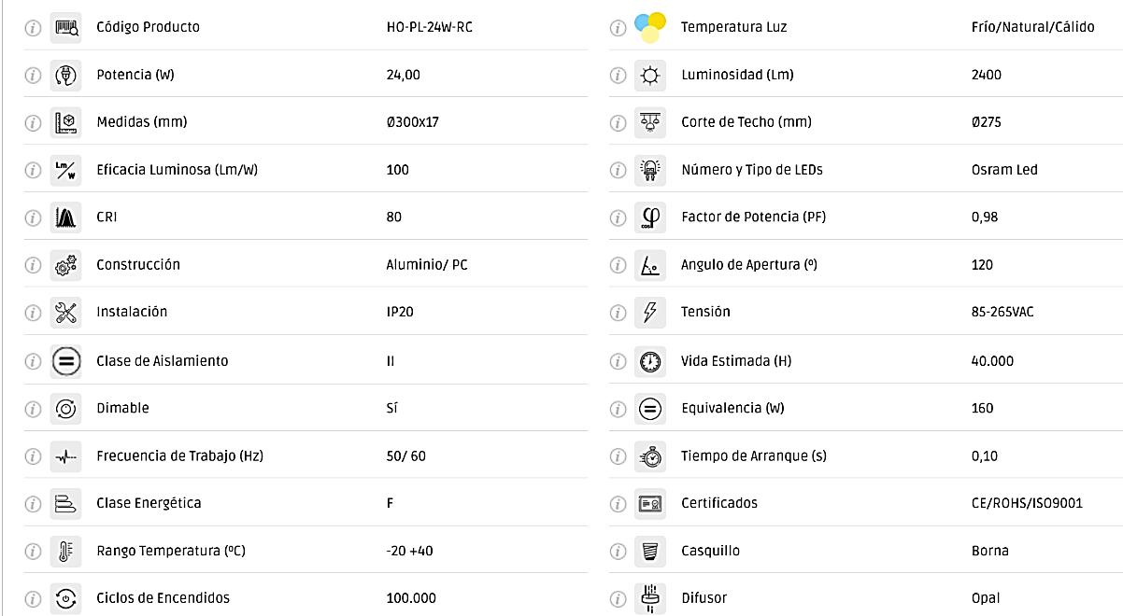Click the CRI spectrum icon
The width and height of the screenshot is (1123, 616).
[65, 217]
